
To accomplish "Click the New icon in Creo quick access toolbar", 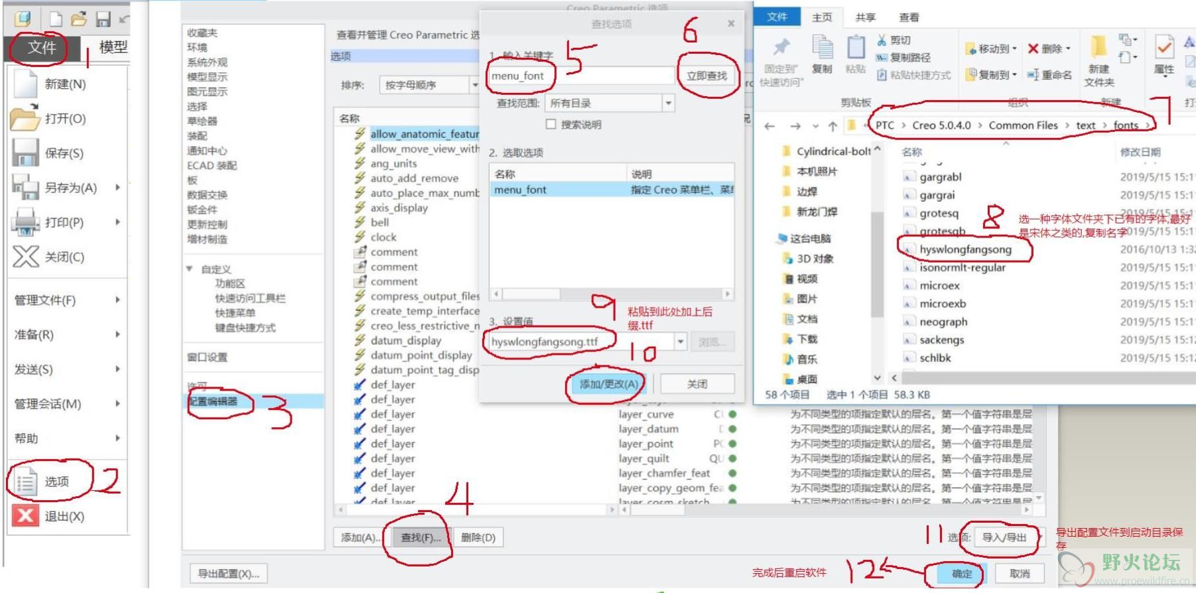I will (x=55, y=19).
